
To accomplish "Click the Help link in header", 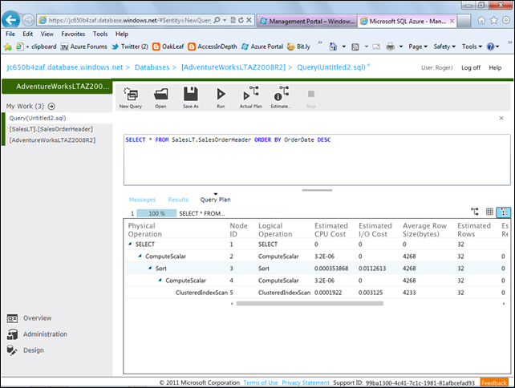I will [x=495, y=67].
